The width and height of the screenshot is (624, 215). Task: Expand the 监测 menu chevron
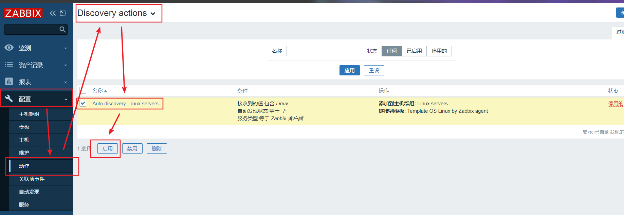tap(66, 48)
